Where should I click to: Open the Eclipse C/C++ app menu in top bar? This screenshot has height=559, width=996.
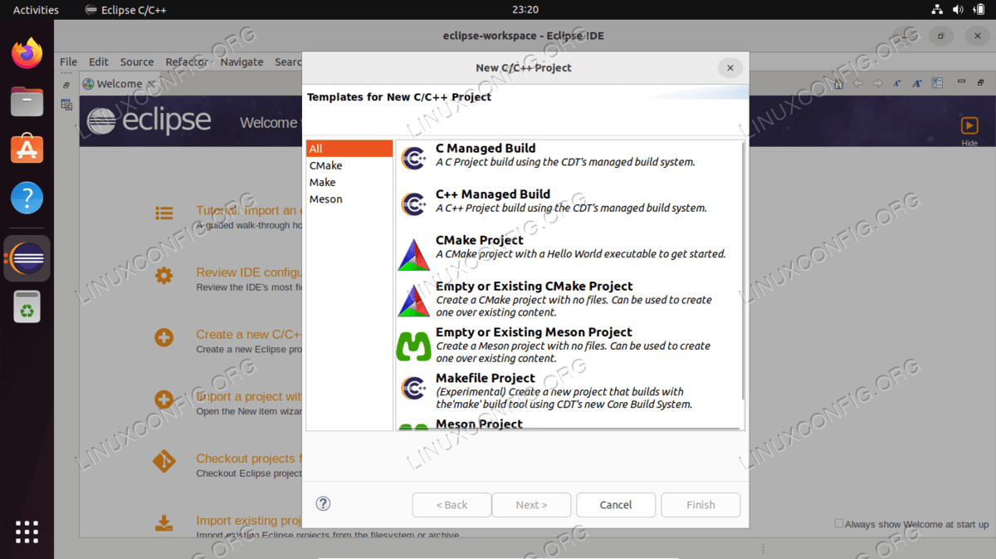click(126, 10)
